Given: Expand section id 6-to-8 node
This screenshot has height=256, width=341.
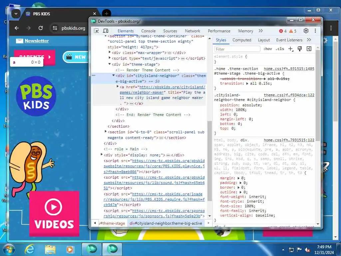Looking at the screenshot, I should pyautogui.click(x=106, y=131).
